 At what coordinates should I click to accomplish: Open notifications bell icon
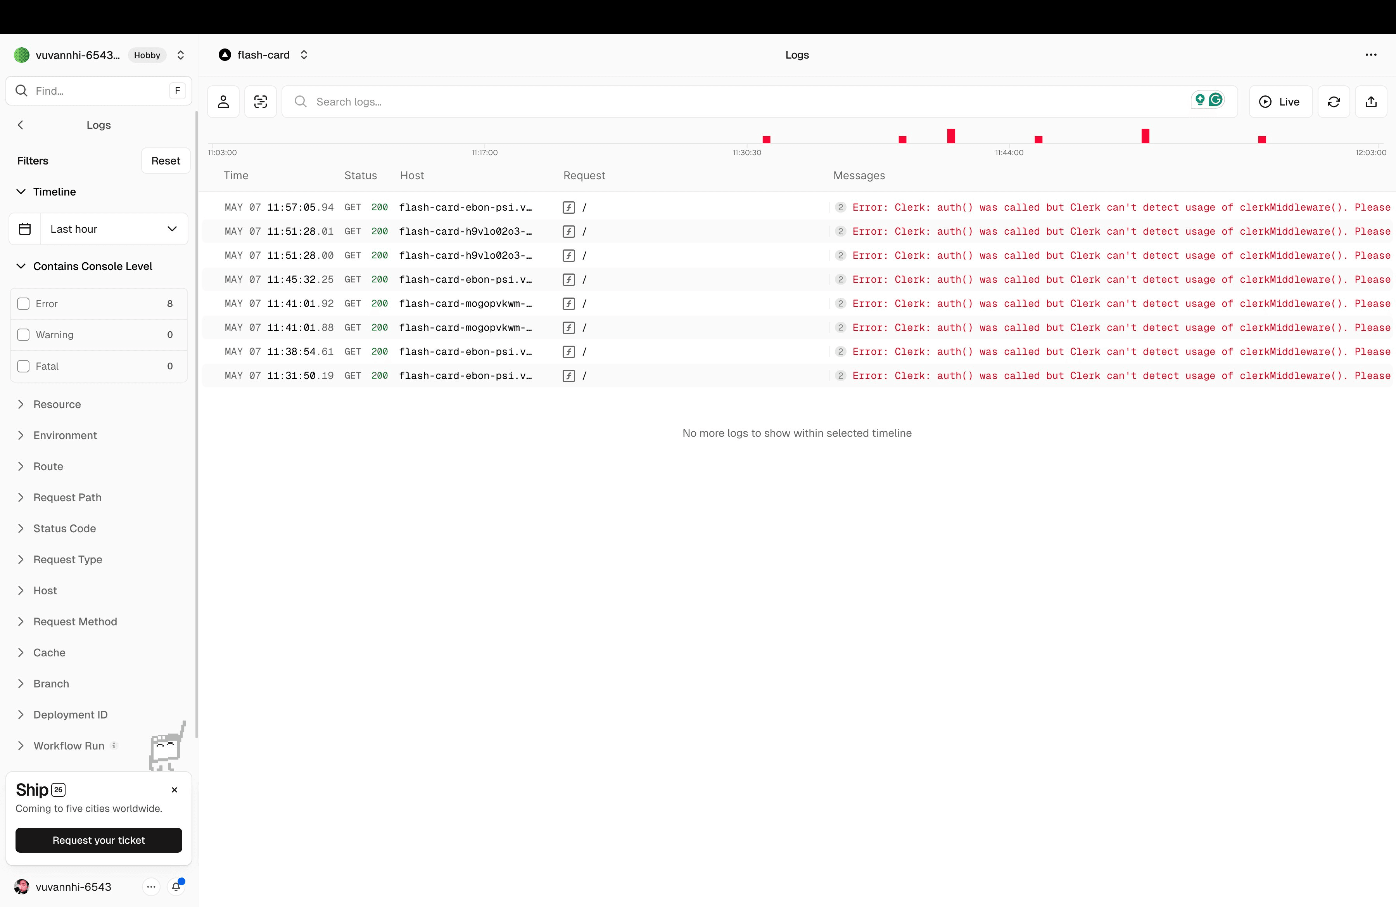176,886
